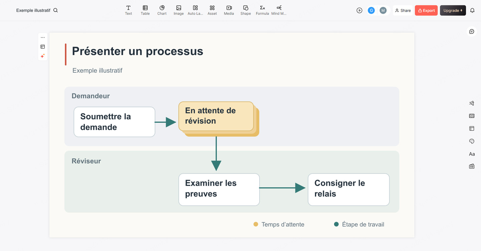Select the Shape tool

(x=246, y=10)
